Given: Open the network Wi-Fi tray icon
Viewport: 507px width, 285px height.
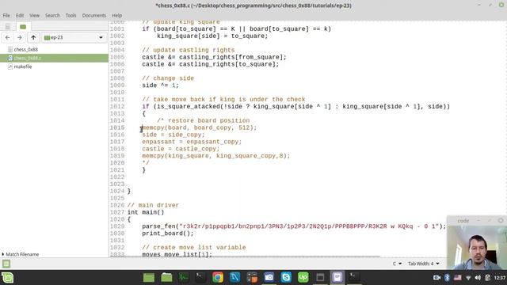Looking at the screenshot, I should (x=468, y=278).
